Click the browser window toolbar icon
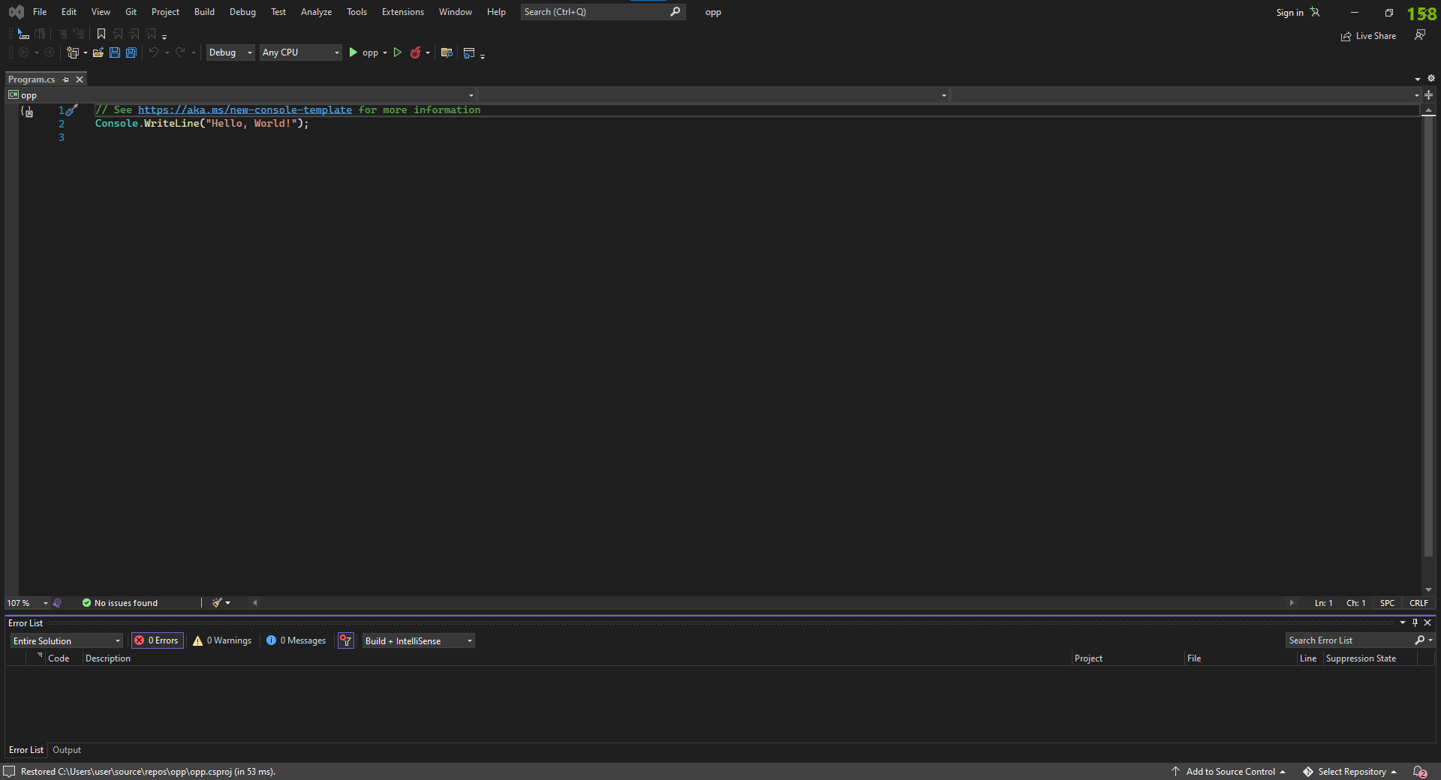1441x780 pixels. coord(469,52)
